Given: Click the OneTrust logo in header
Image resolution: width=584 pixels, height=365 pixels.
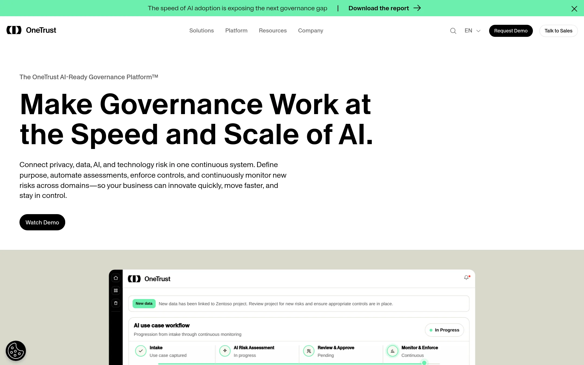Looking at the screenshot, I should point(31,30).
